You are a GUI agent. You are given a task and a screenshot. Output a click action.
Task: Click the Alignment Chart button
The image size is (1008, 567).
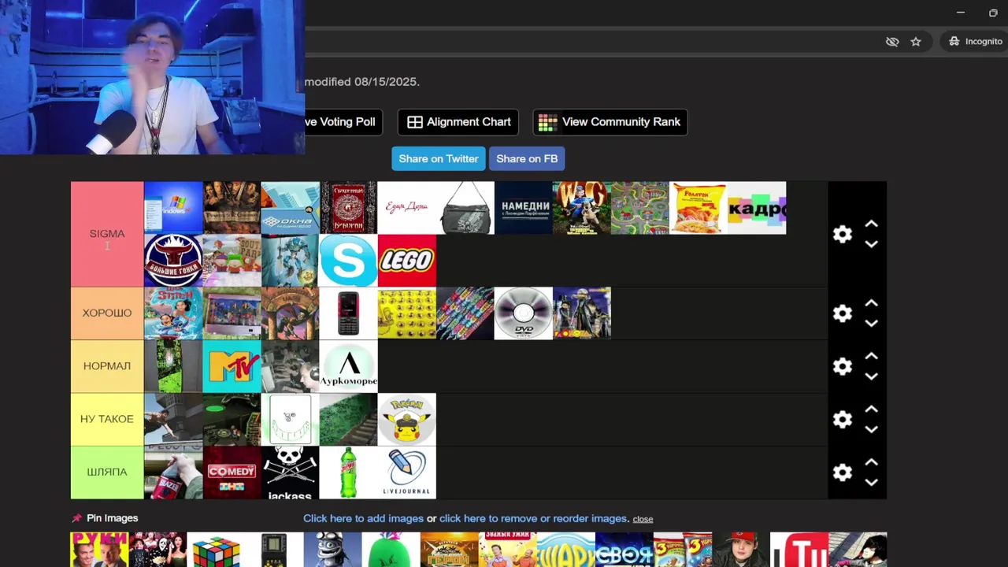458,122
